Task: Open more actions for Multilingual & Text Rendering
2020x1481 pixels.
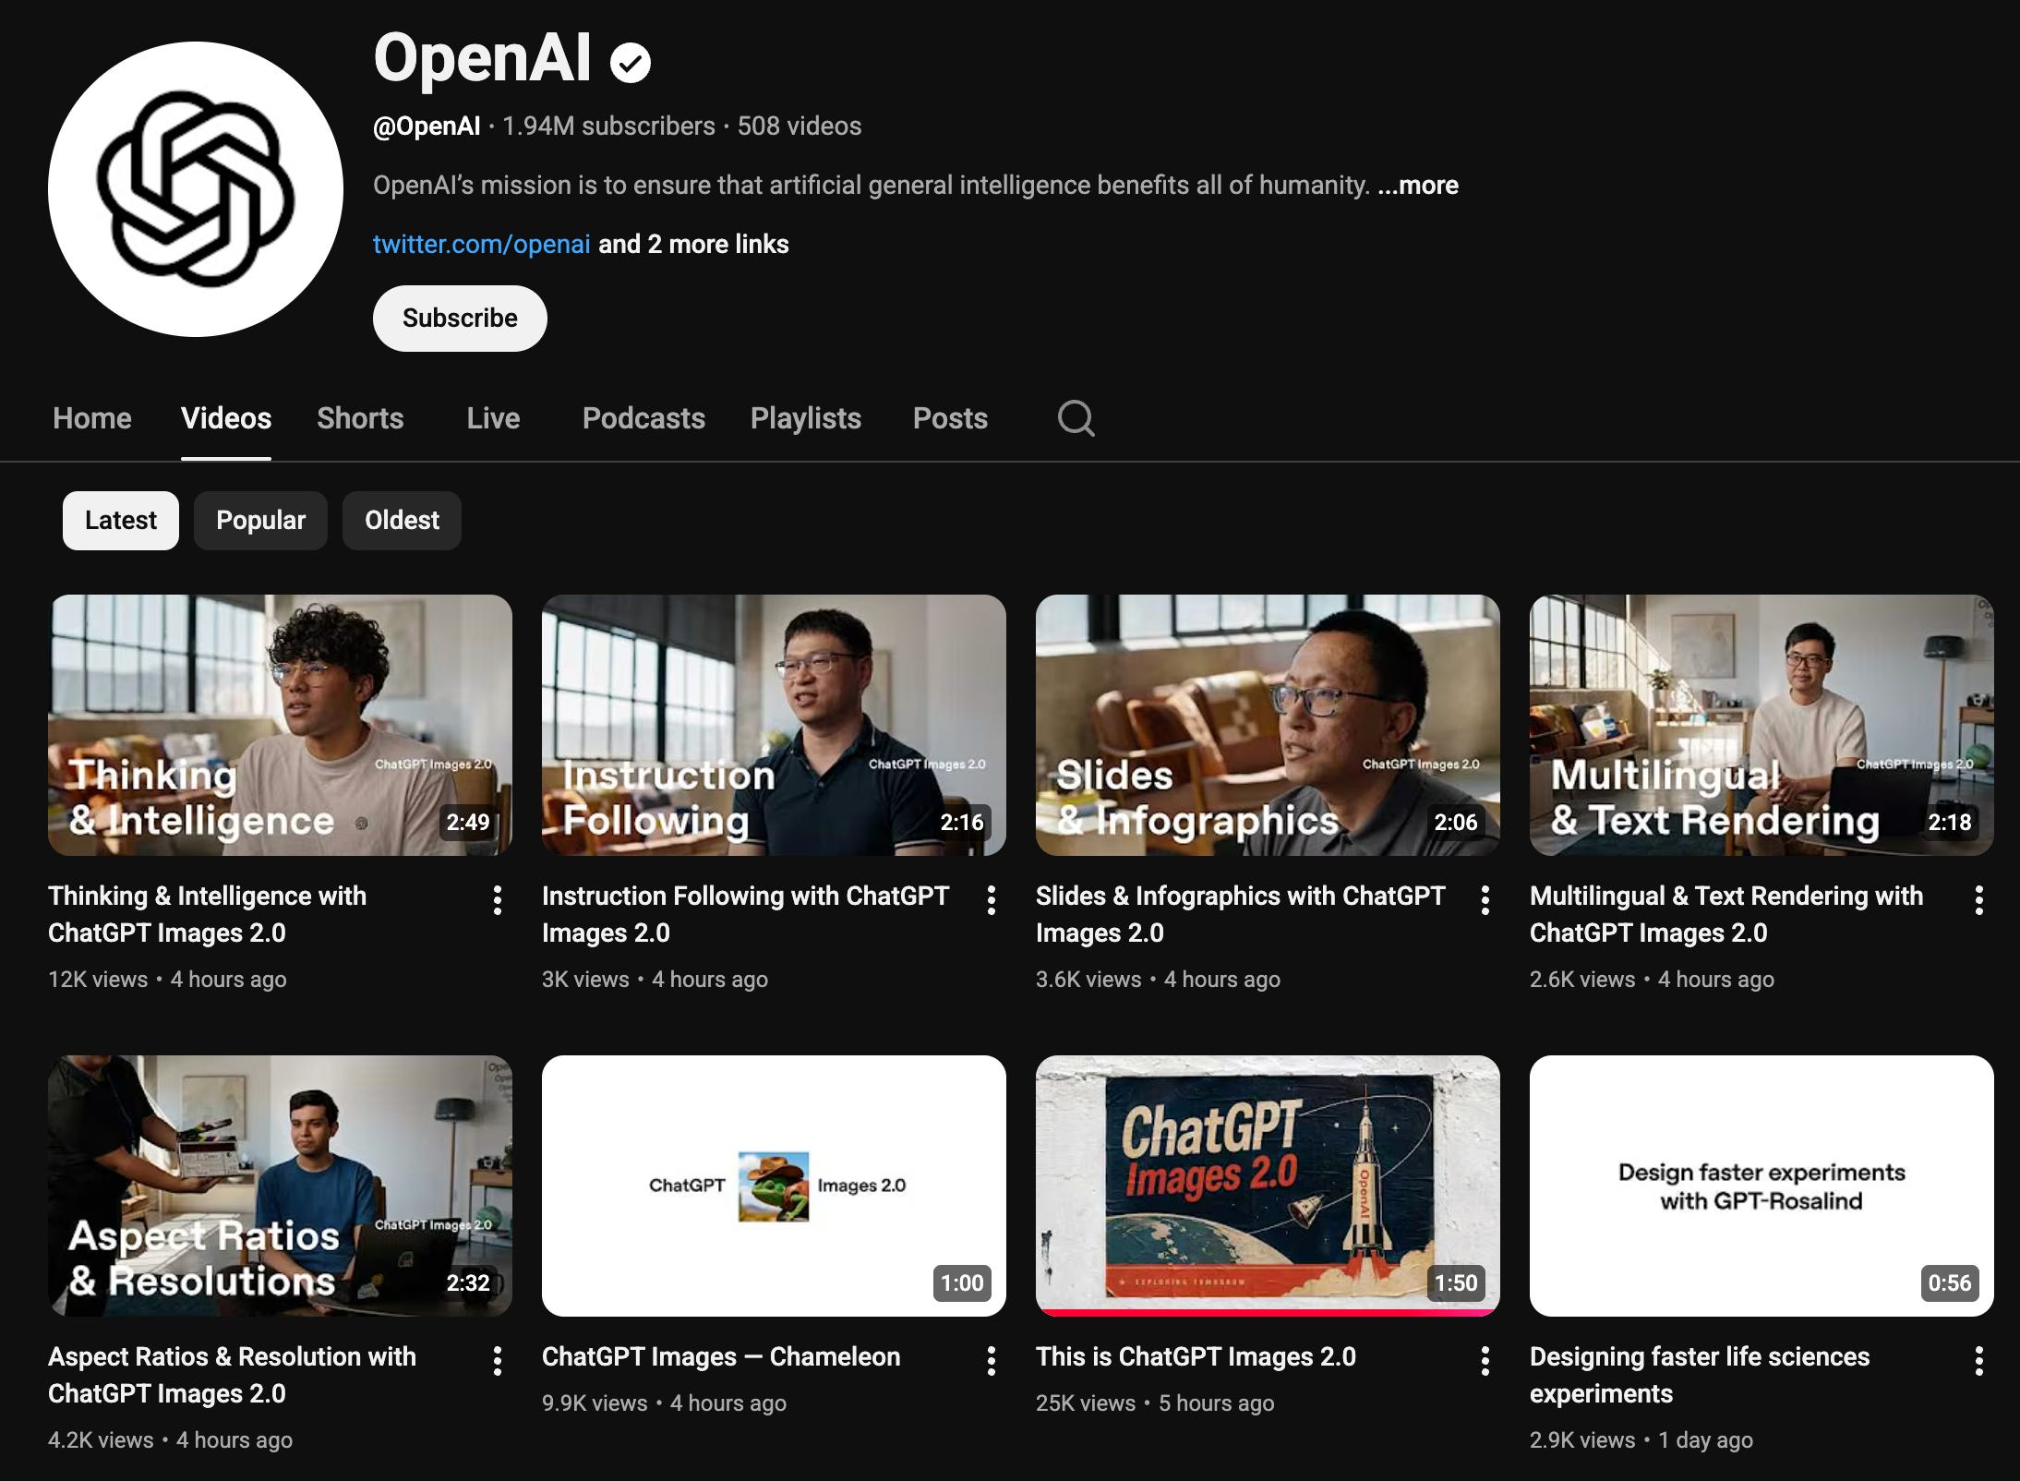Action: coord(1979,900)
